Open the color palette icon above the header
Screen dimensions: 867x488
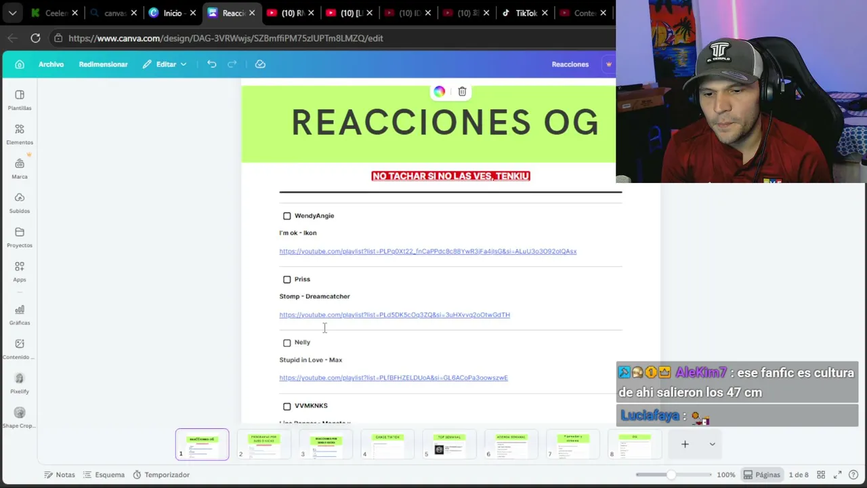pyautogui.click(x=440, y=91)
